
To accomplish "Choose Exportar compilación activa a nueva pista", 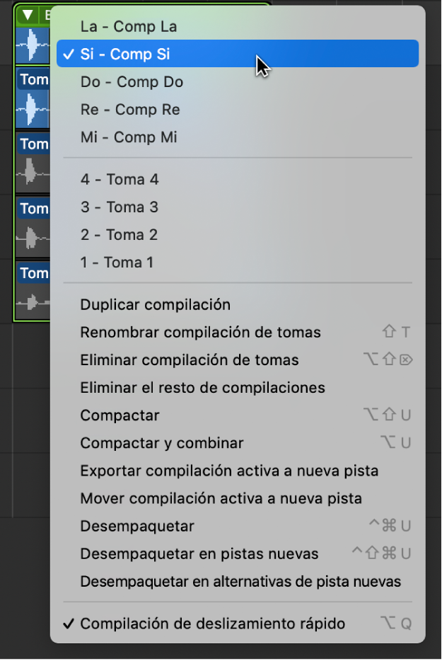I will [x=230, y=471].
